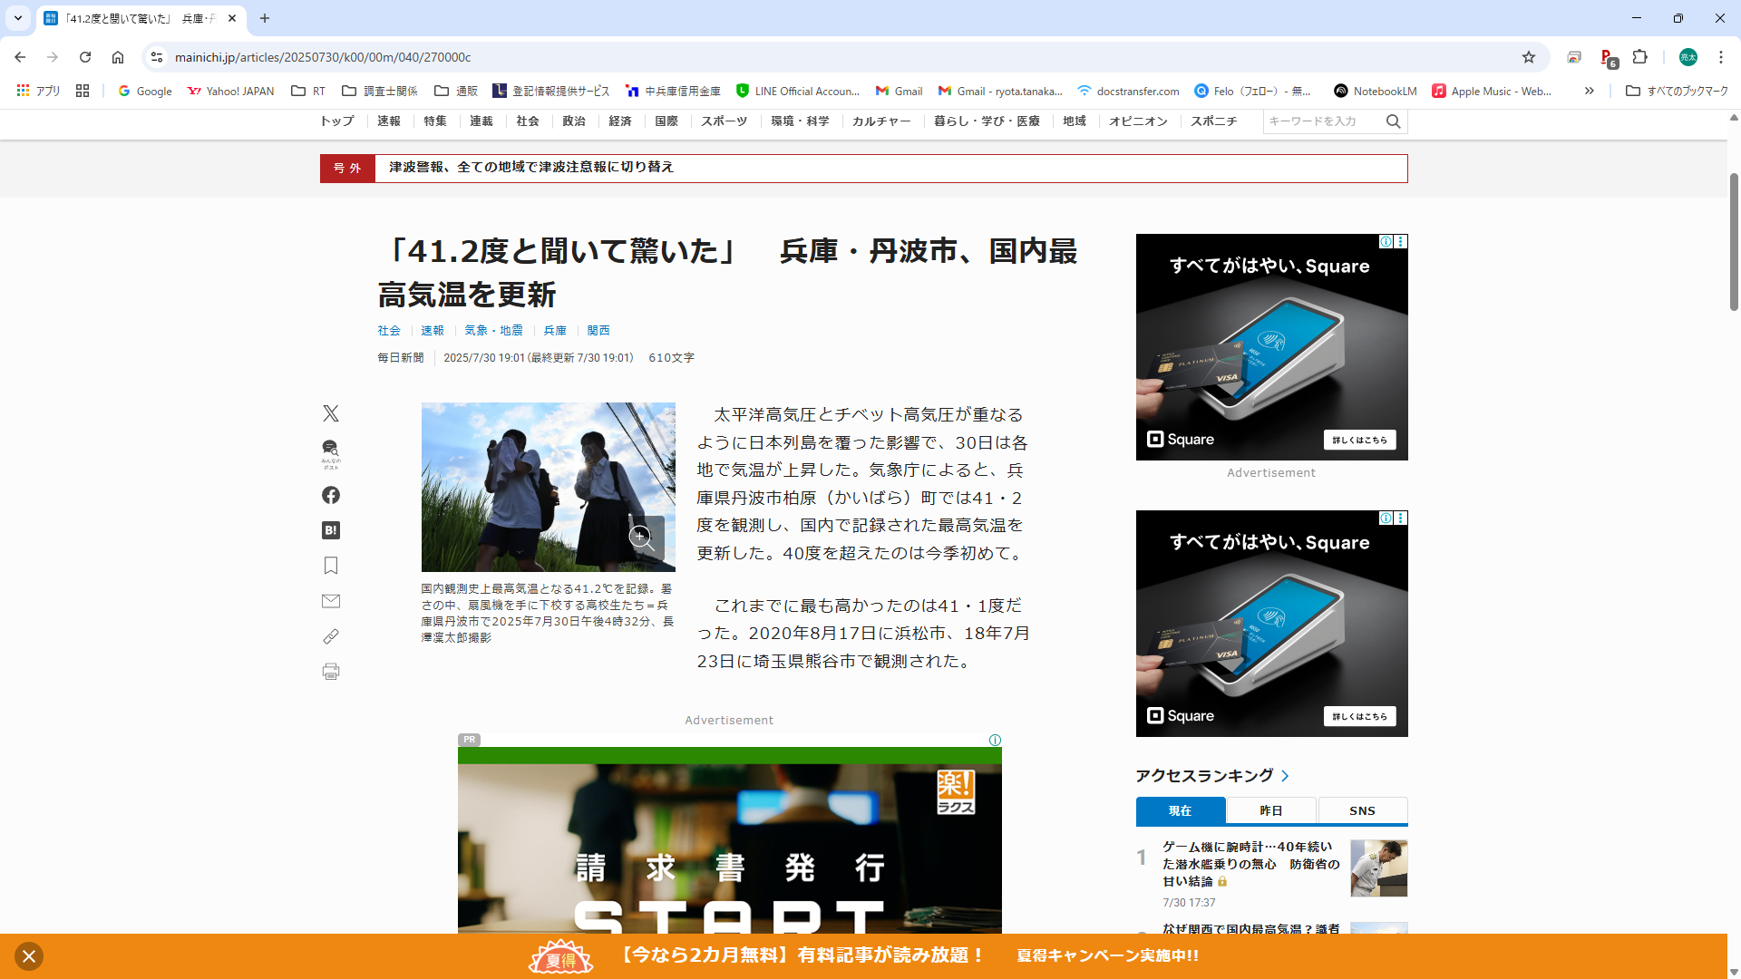Share article via Facebook icon
Image resolution: width=1741 pixels, height=979 pixels.
click(331, 495)
